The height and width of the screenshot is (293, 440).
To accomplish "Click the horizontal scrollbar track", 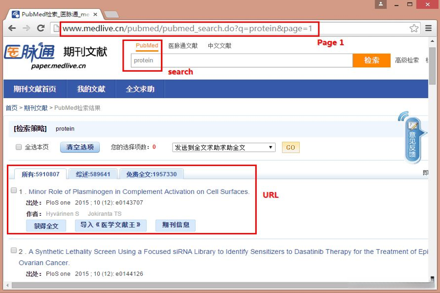I will tap(219, 285).
